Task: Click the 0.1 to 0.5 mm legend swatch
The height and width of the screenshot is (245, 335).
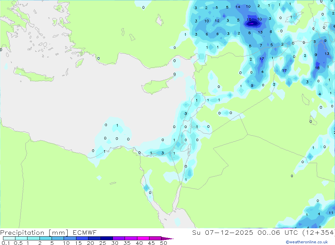Action: coord(9,238)
